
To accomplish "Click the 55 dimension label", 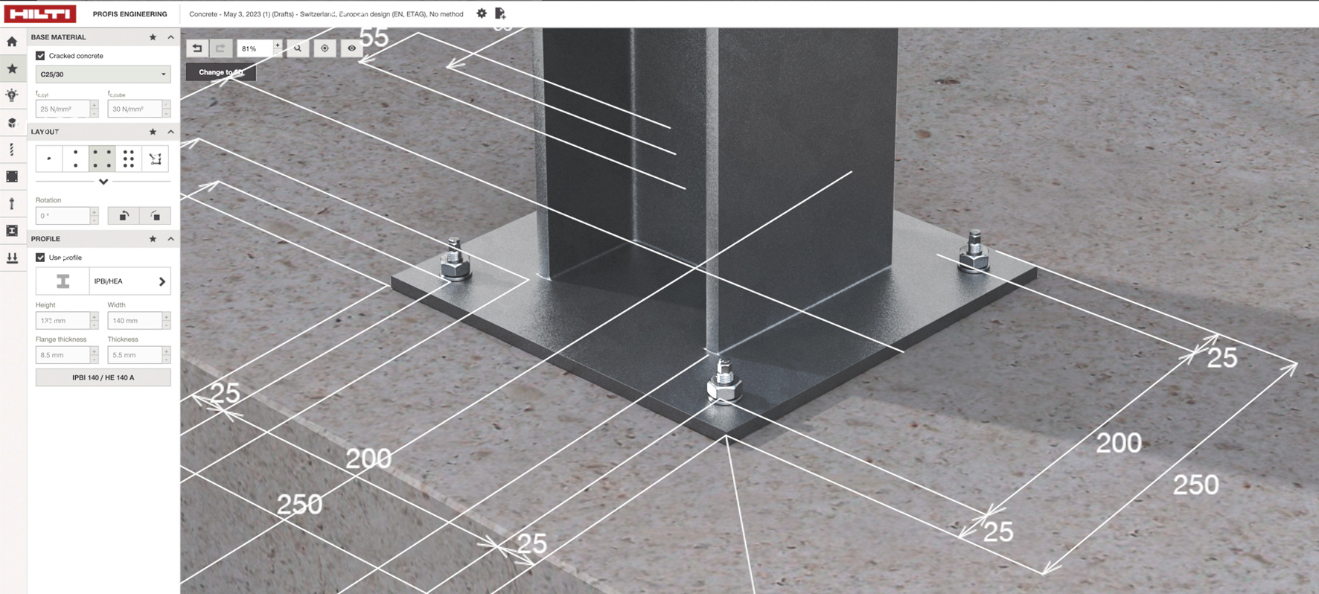I will pos(374,37).
